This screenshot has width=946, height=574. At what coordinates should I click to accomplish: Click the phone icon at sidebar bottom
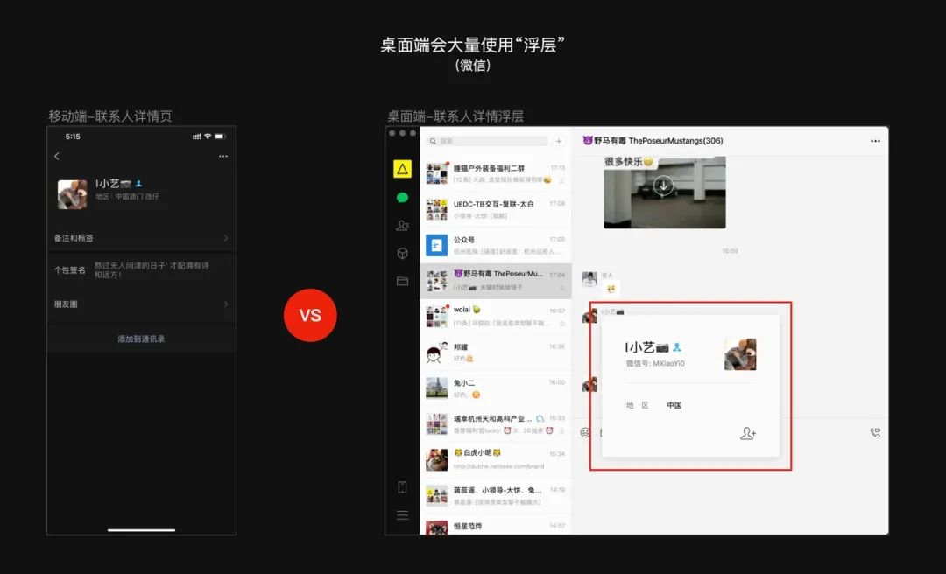[x=402, y=487]
